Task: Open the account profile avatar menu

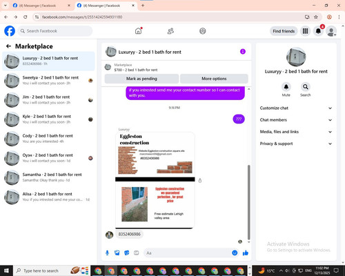Action: point(331,31)
